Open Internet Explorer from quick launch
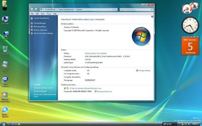202x126 pixels. [9, 124]
